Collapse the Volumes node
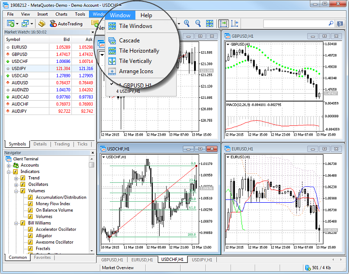The height and width of the screenshot is (274, 349). (x=16, y=191)
